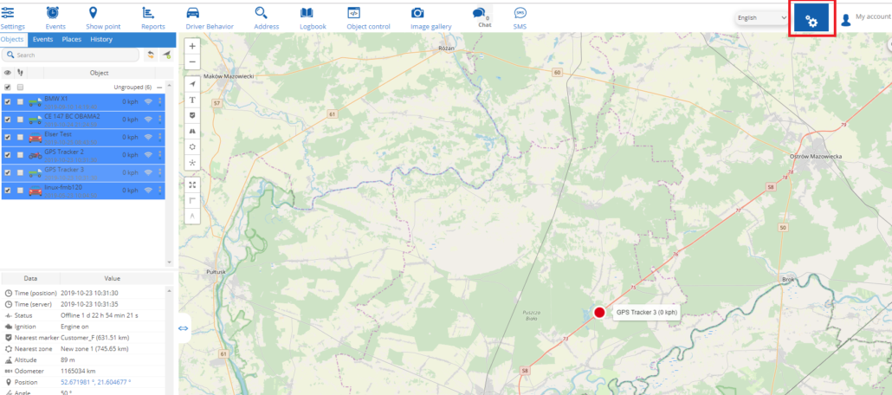Switch to the History tab

[x=101, y=39]
